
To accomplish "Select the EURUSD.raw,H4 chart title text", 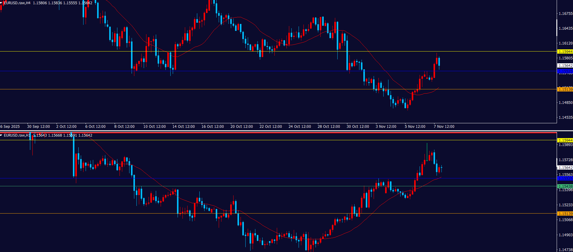I will 17,3.
